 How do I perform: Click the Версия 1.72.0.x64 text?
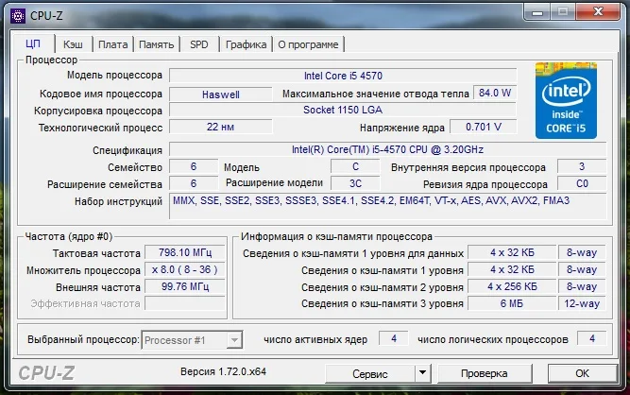coord(223,371)
